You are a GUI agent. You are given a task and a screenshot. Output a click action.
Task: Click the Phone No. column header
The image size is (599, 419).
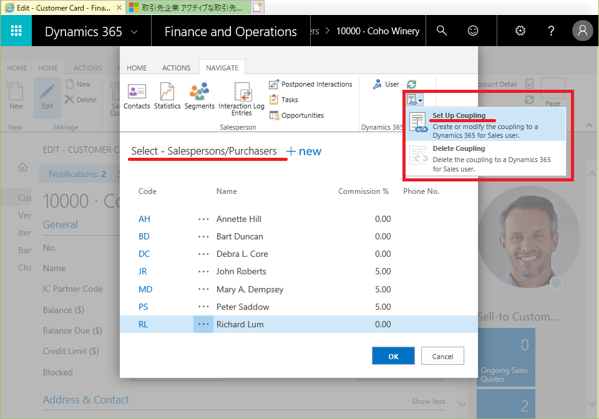click(x=421, y=191)
